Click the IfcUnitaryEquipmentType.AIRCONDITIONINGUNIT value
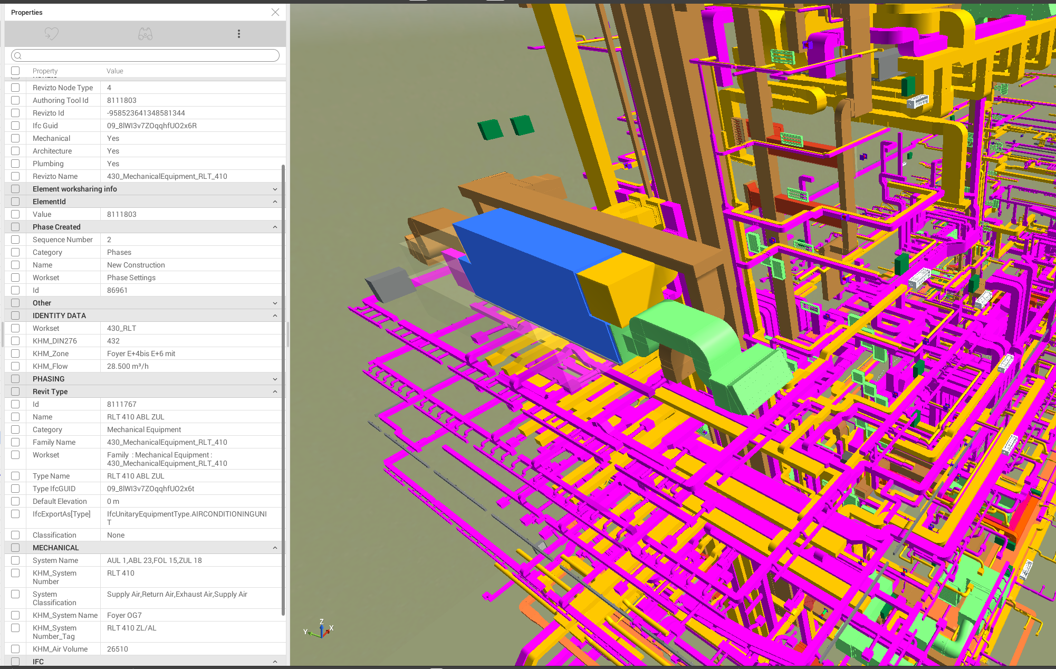Screen dimensions: 1056x669 tap(187, 518)
